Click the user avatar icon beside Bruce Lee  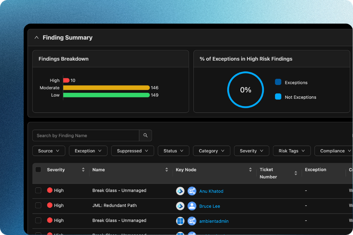192,206
